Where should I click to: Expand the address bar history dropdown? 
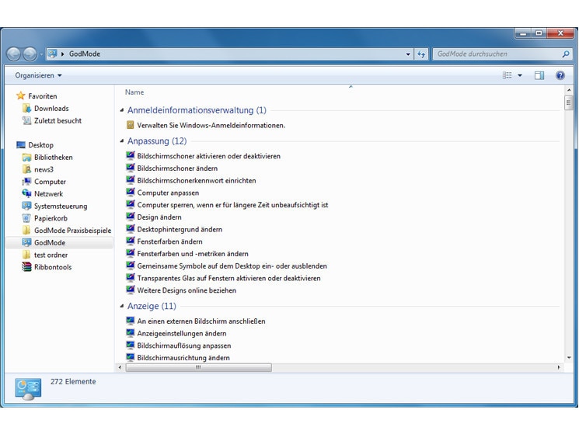click(x=409, y=54)
